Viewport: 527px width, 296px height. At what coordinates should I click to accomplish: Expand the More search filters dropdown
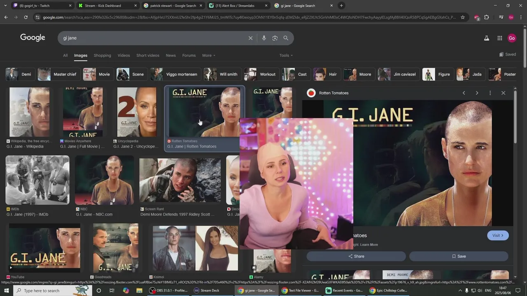(x=209, y=55)
